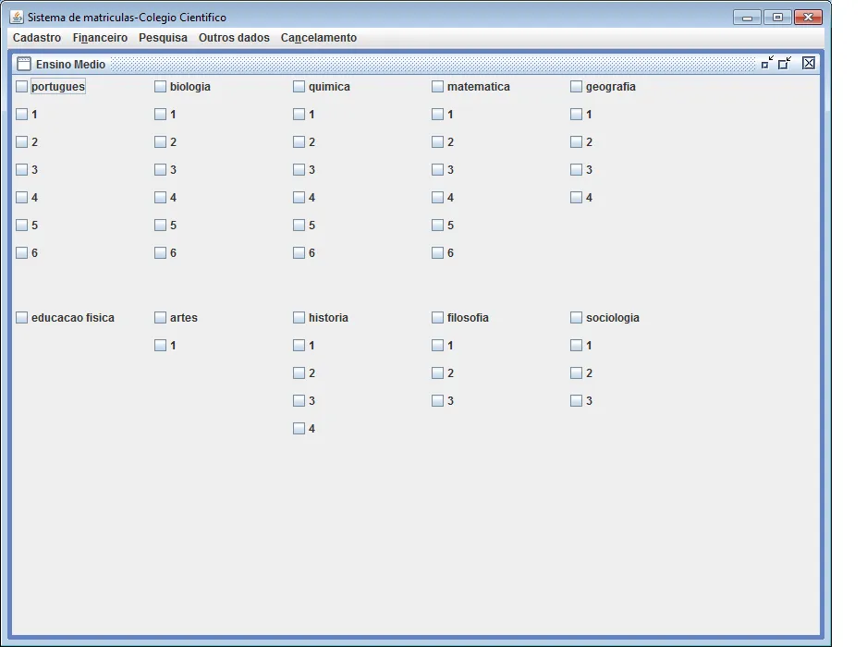
Task: Toggle checkbox 1 under geografia
Action: point(576,114)
